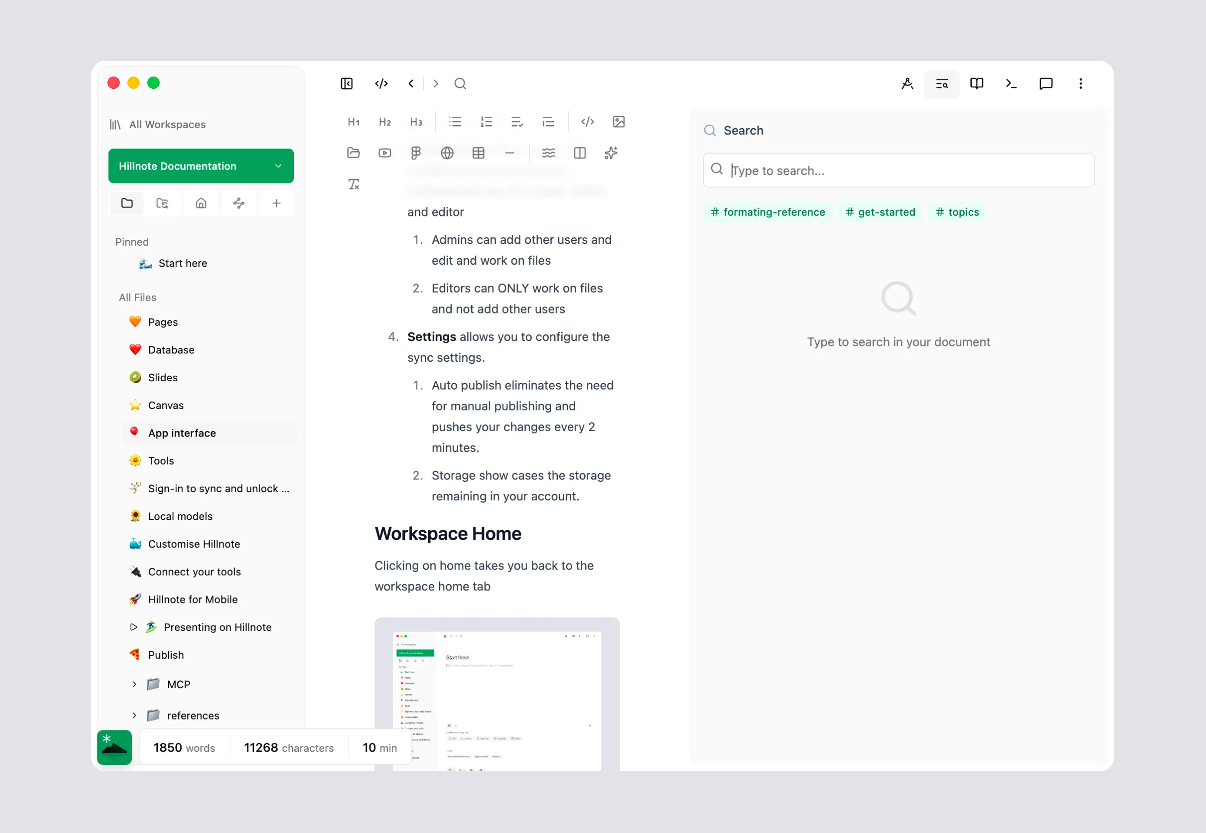Apply Heading 1 formatting
The image size is (1206, 833).
pyautogui.click(x=353, y=122)
